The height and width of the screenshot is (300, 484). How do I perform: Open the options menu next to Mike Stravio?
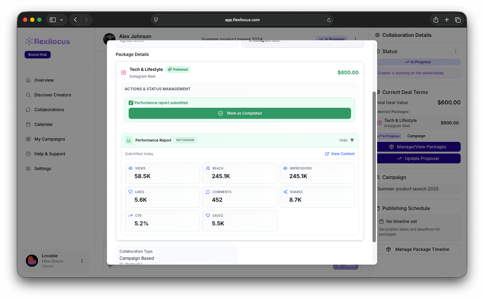pos(82,260)
